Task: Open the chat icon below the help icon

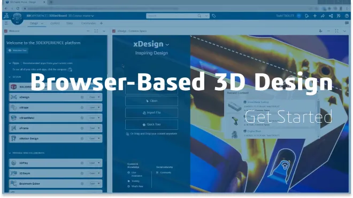Action: coord(347,23)
